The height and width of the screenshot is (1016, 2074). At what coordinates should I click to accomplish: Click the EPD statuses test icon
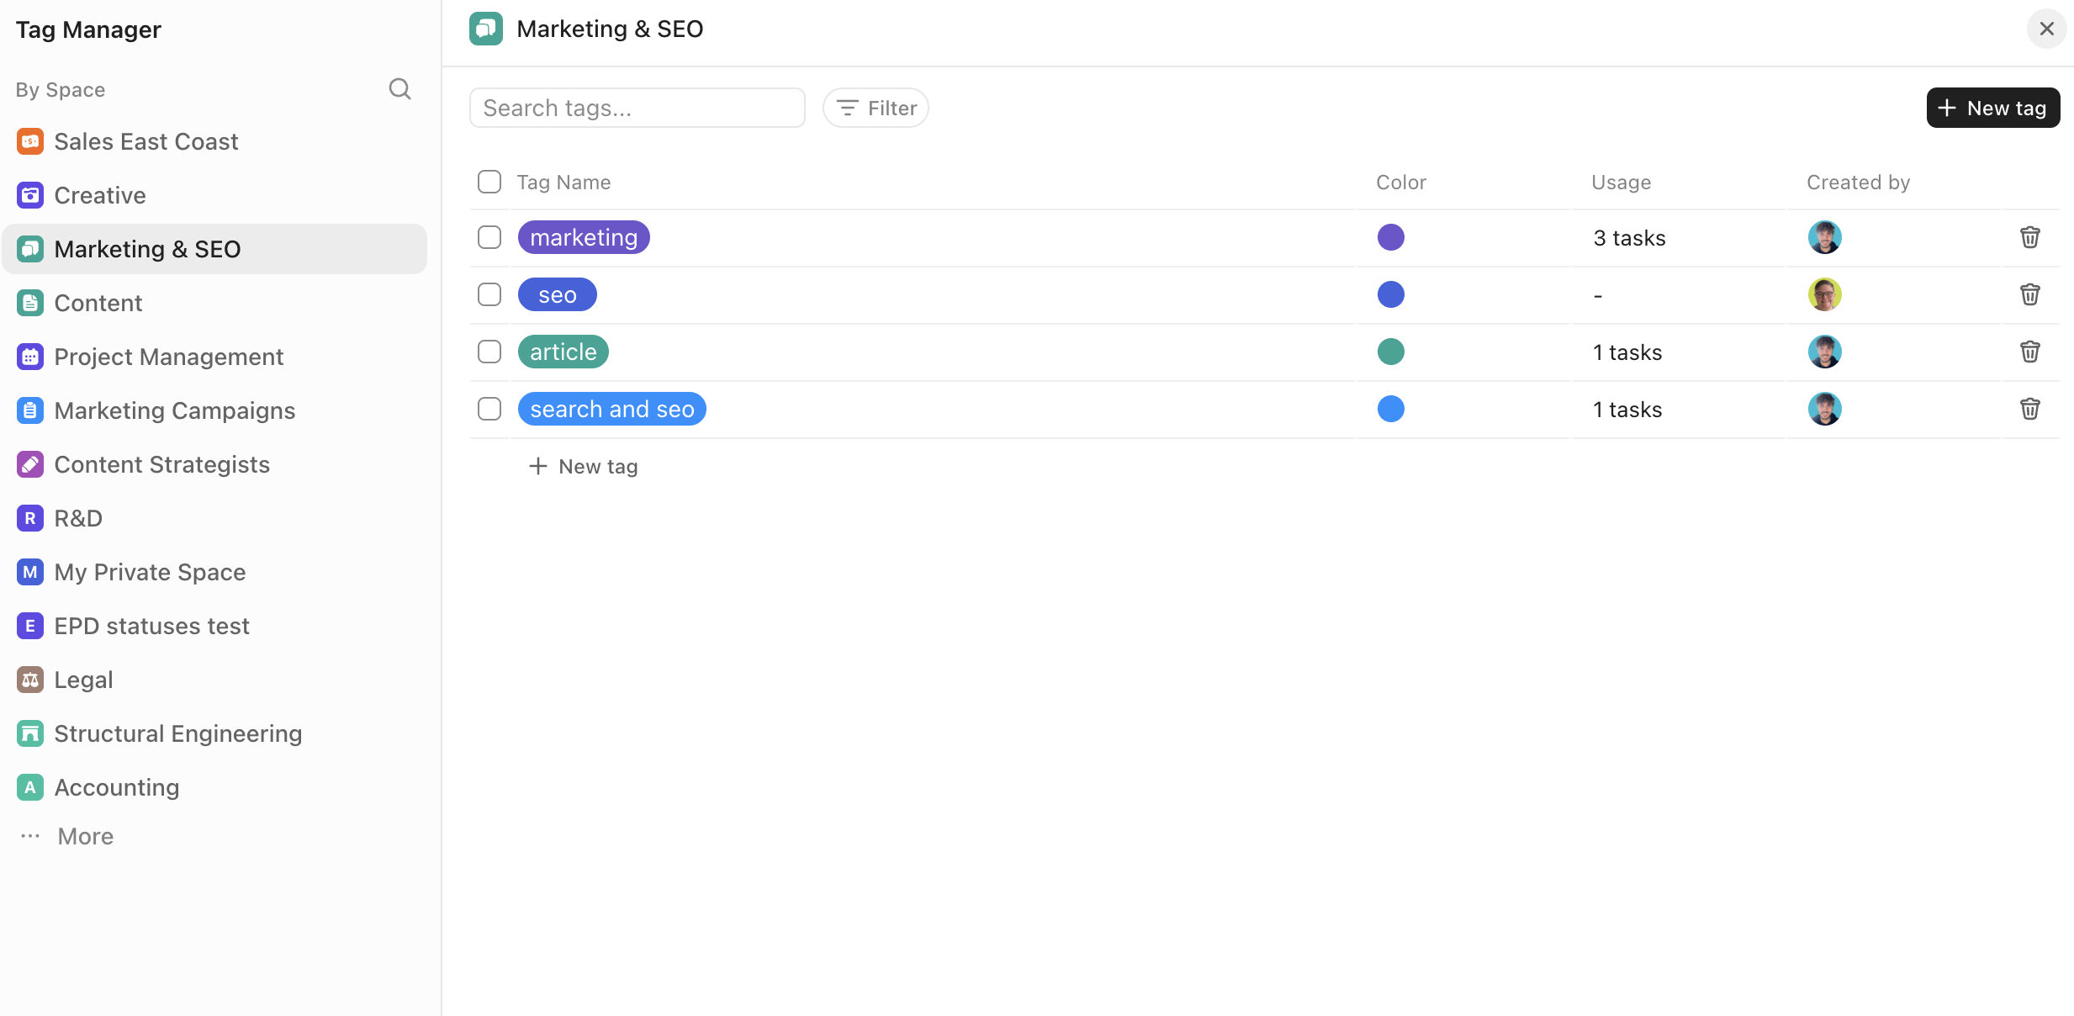[30, 626]
